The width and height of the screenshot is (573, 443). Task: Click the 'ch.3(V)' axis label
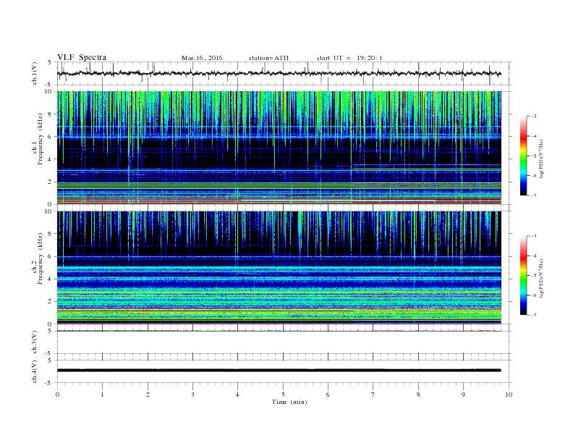[x=35, y=342]
